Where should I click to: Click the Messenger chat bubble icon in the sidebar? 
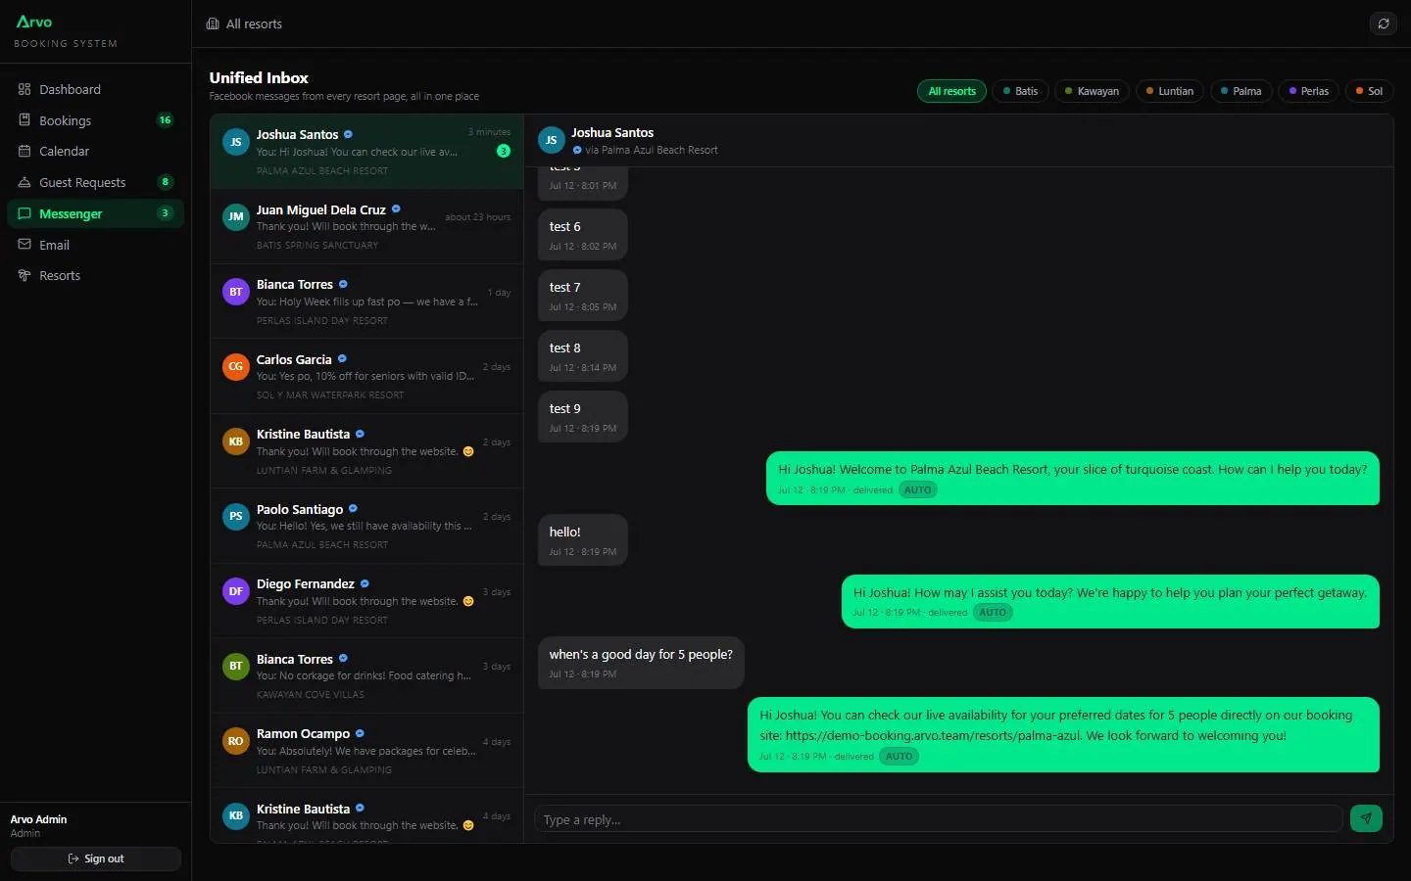point(24,213)
